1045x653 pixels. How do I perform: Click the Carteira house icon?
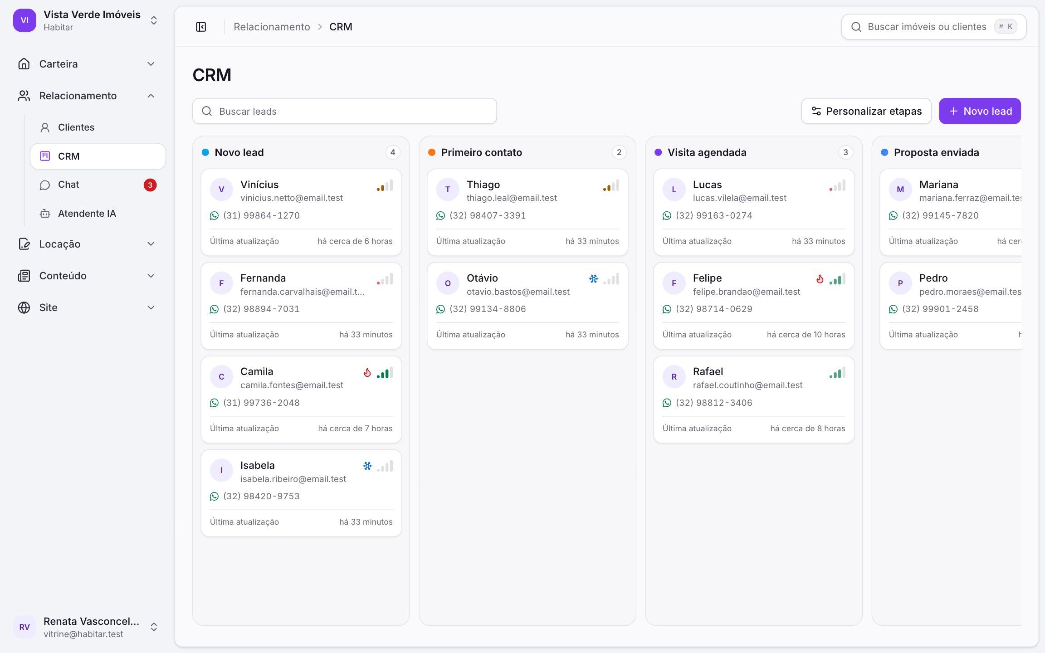pos(24,64)
